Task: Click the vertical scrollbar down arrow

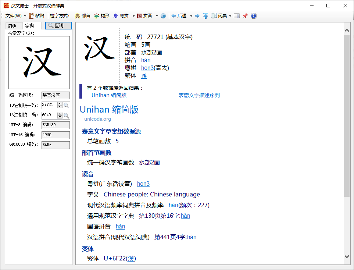Action: [347, 256]
